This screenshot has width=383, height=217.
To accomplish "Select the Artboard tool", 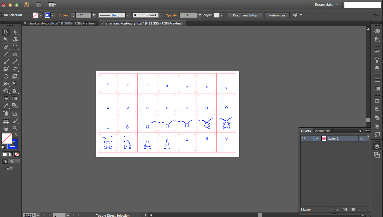I will [x=6, y=121].
